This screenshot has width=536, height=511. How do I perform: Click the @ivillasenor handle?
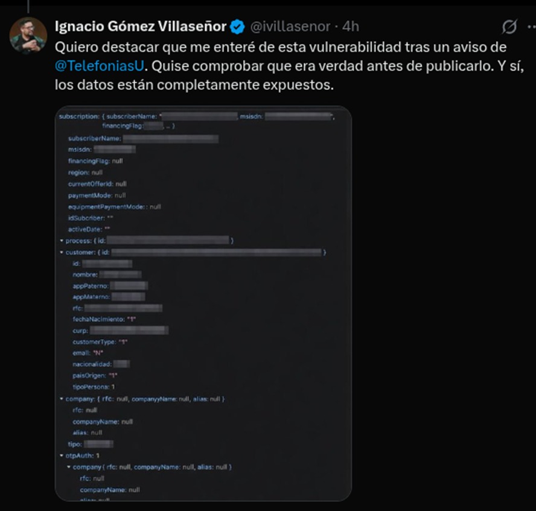click(290, 27)
